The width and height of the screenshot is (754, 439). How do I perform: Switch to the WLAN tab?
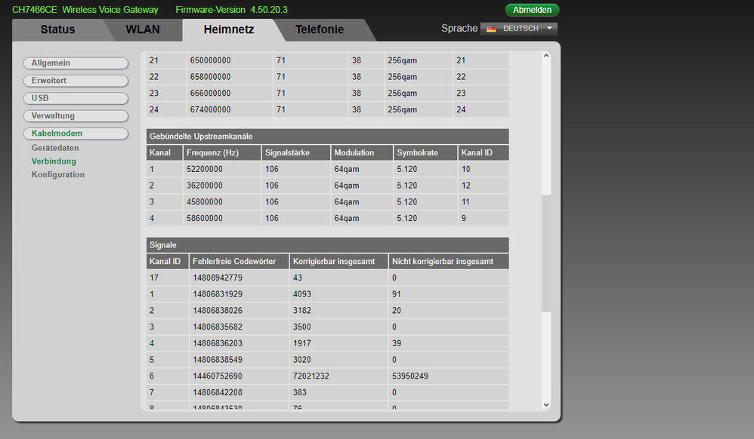pos(143,29)
